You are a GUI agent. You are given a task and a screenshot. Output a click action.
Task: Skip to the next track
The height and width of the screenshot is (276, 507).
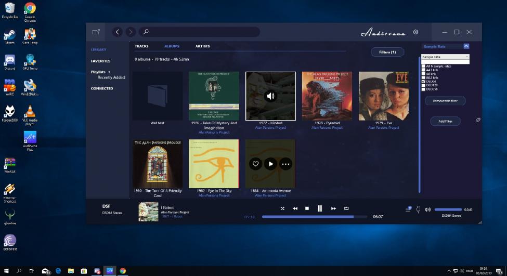333,208
